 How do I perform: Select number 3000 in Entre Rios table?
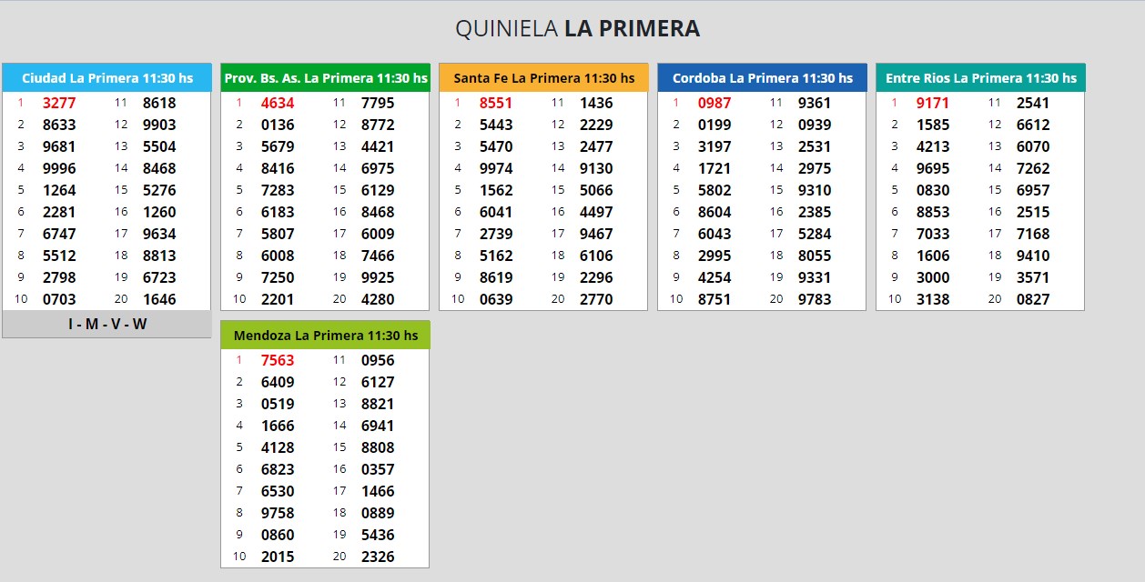[x=933, y=277]
